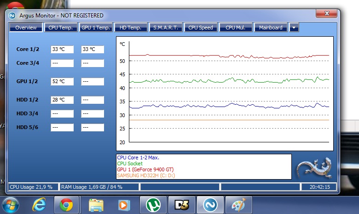Close the Argus Monitor window
359x214 pixels.
327,13
